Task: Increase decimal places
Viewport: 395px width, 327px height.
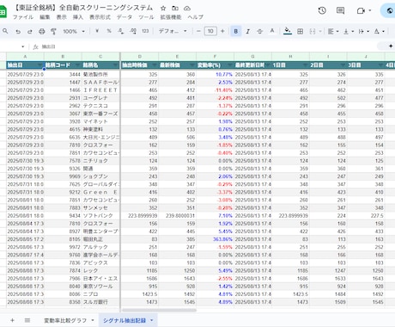Action: point(133,31)
